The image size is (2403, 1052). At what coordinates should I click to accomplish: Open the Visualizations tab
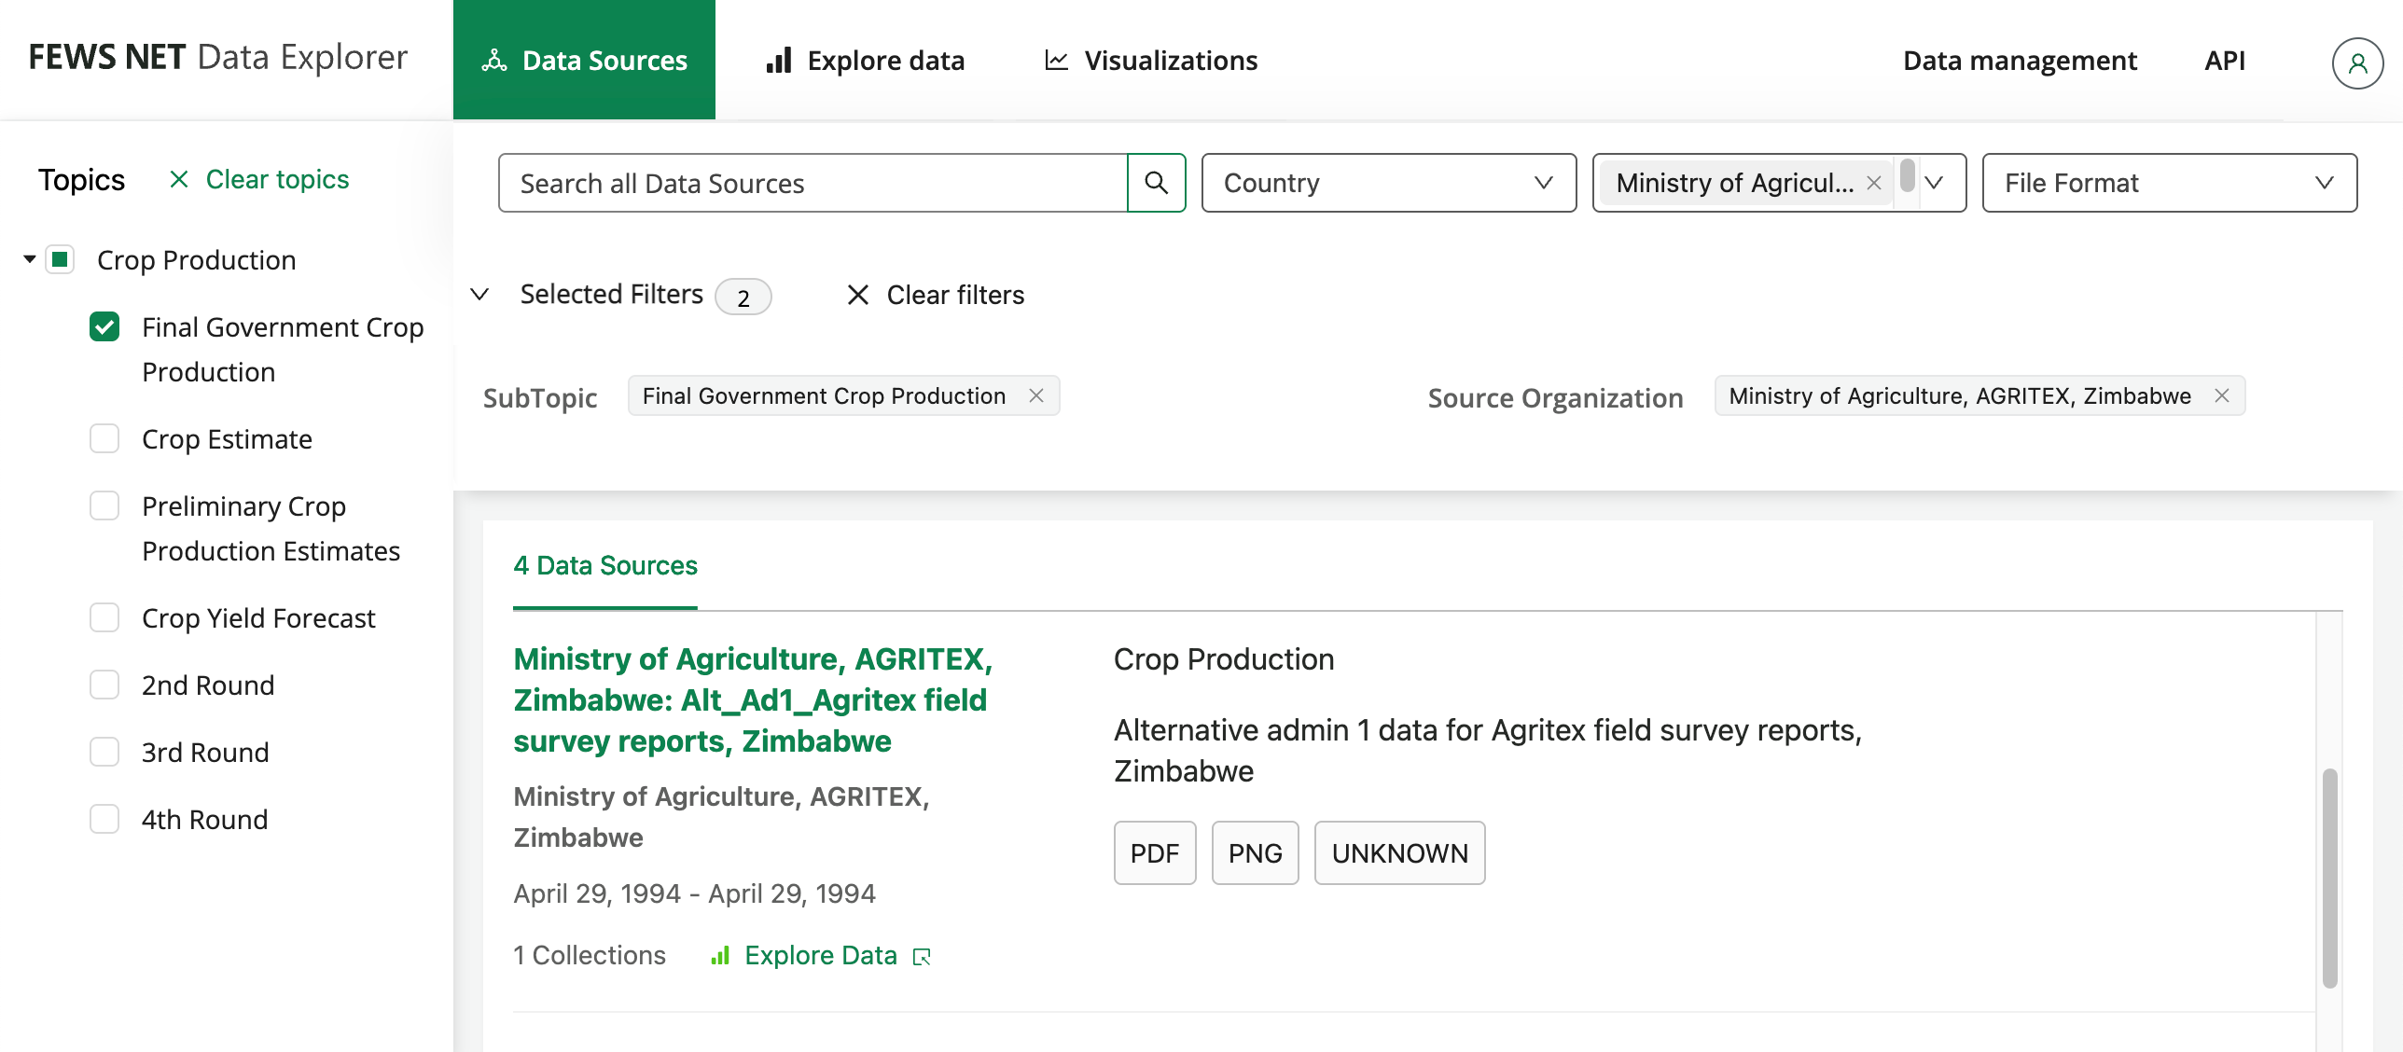(1150, 61)
